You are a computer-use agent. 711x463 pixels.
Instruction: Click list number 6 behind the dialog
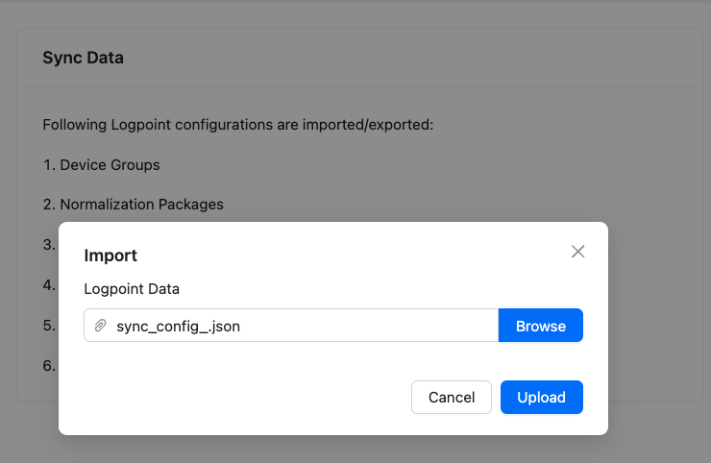coord(49,365)
